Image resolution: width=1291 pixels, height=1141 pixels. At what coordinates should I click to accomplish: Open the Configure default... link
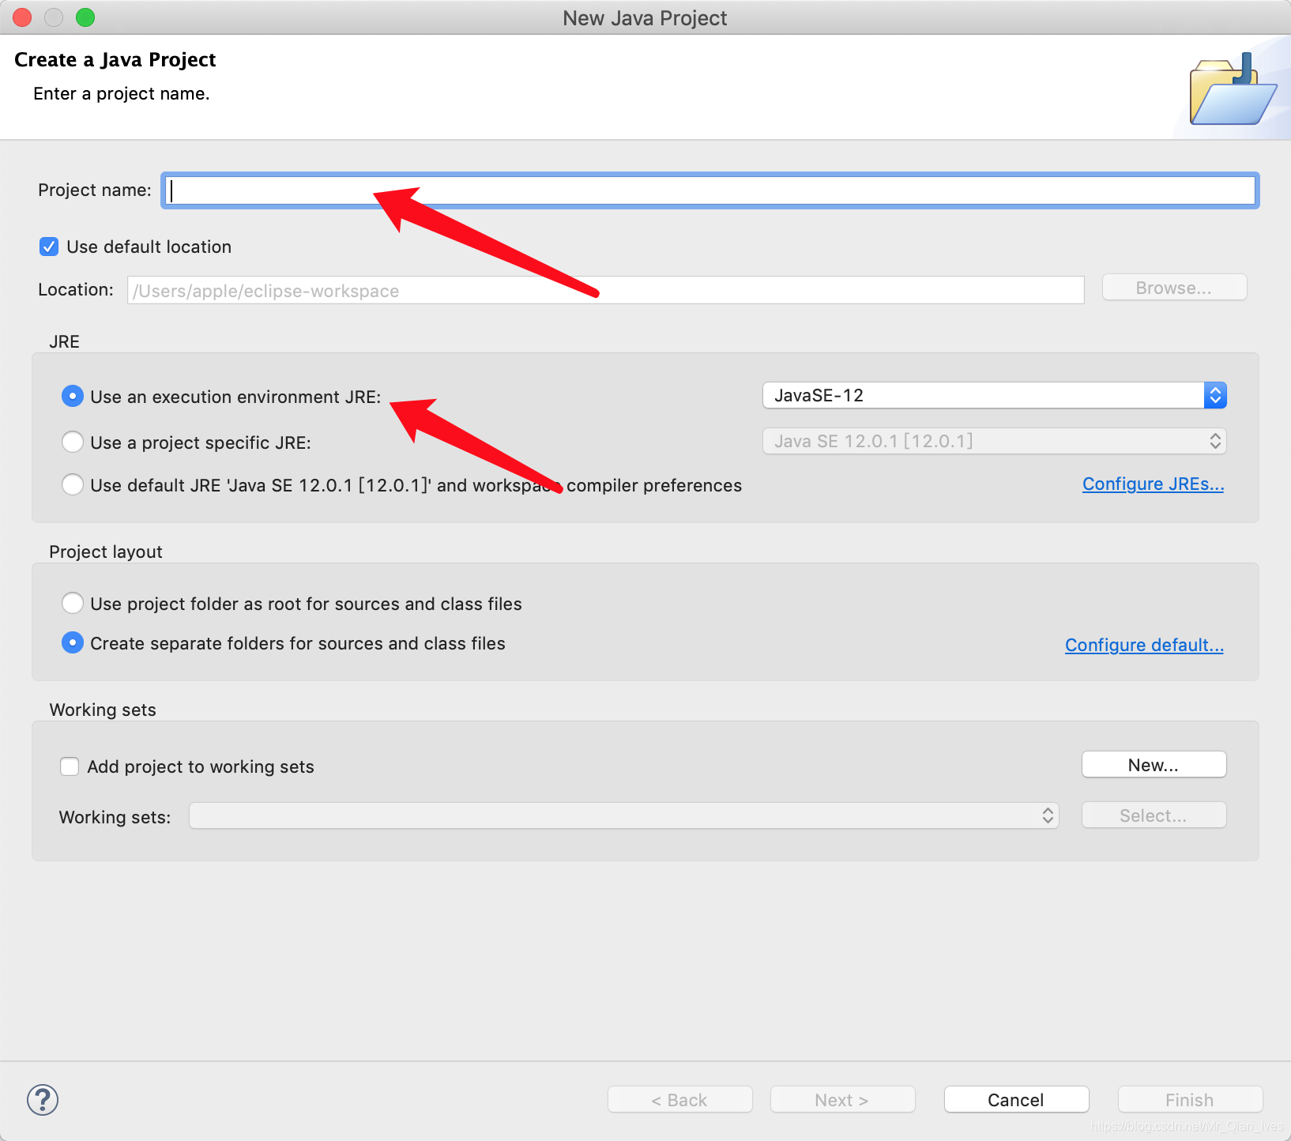[1144, 645]
